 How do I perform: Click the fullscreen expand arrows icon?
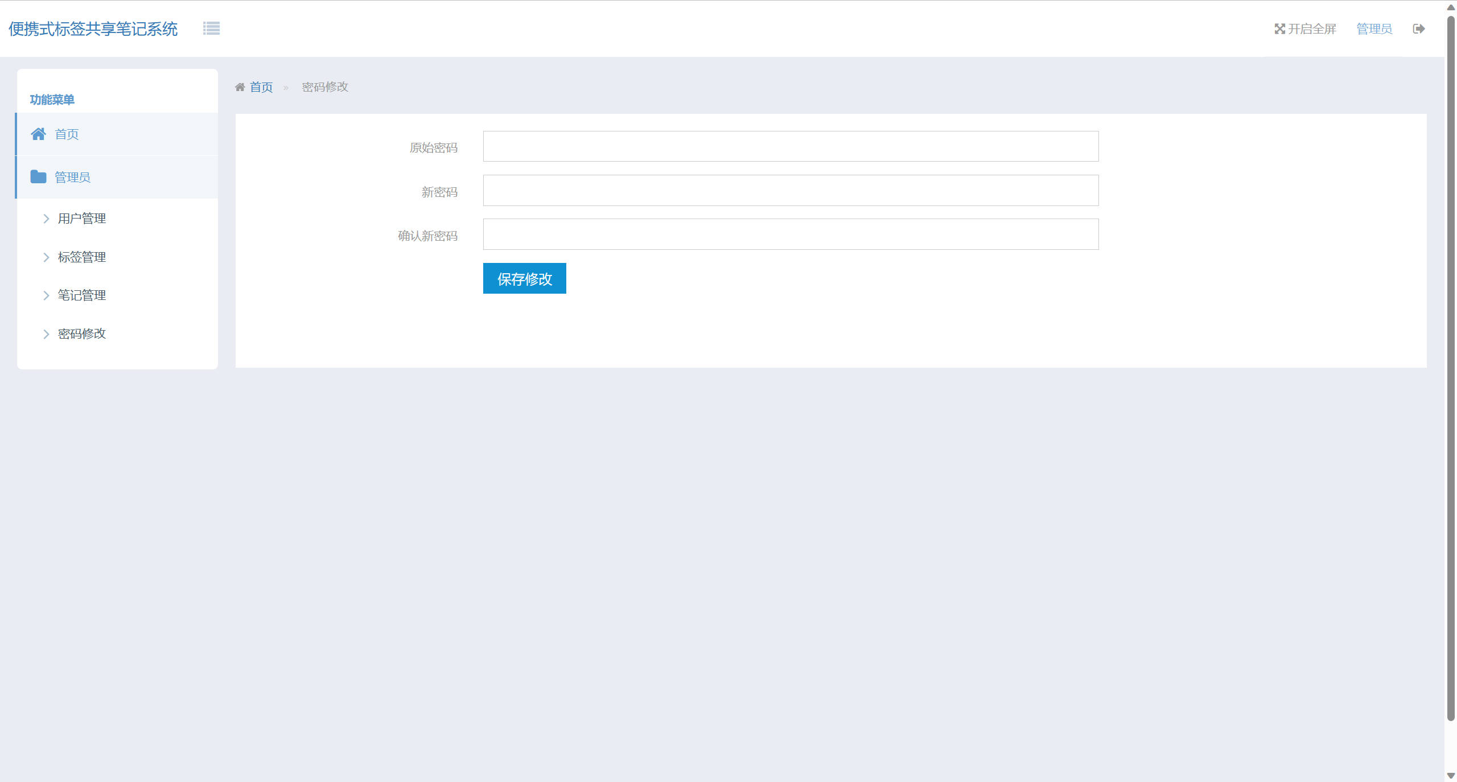[x=1279, y=29]
